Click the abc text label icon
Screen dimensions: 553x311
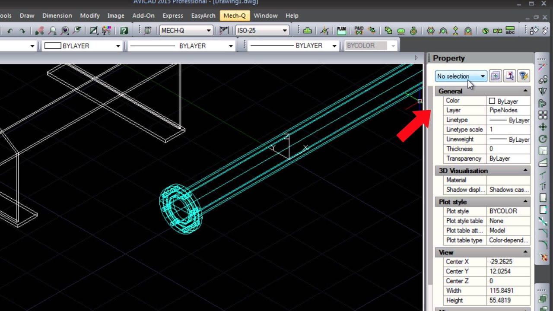510,31
